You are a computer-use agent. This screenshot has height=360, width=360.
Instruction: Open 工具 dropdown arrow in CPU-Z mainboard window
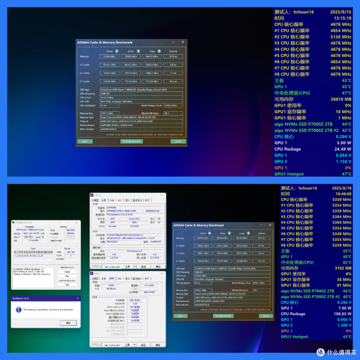tap(135, 267)
